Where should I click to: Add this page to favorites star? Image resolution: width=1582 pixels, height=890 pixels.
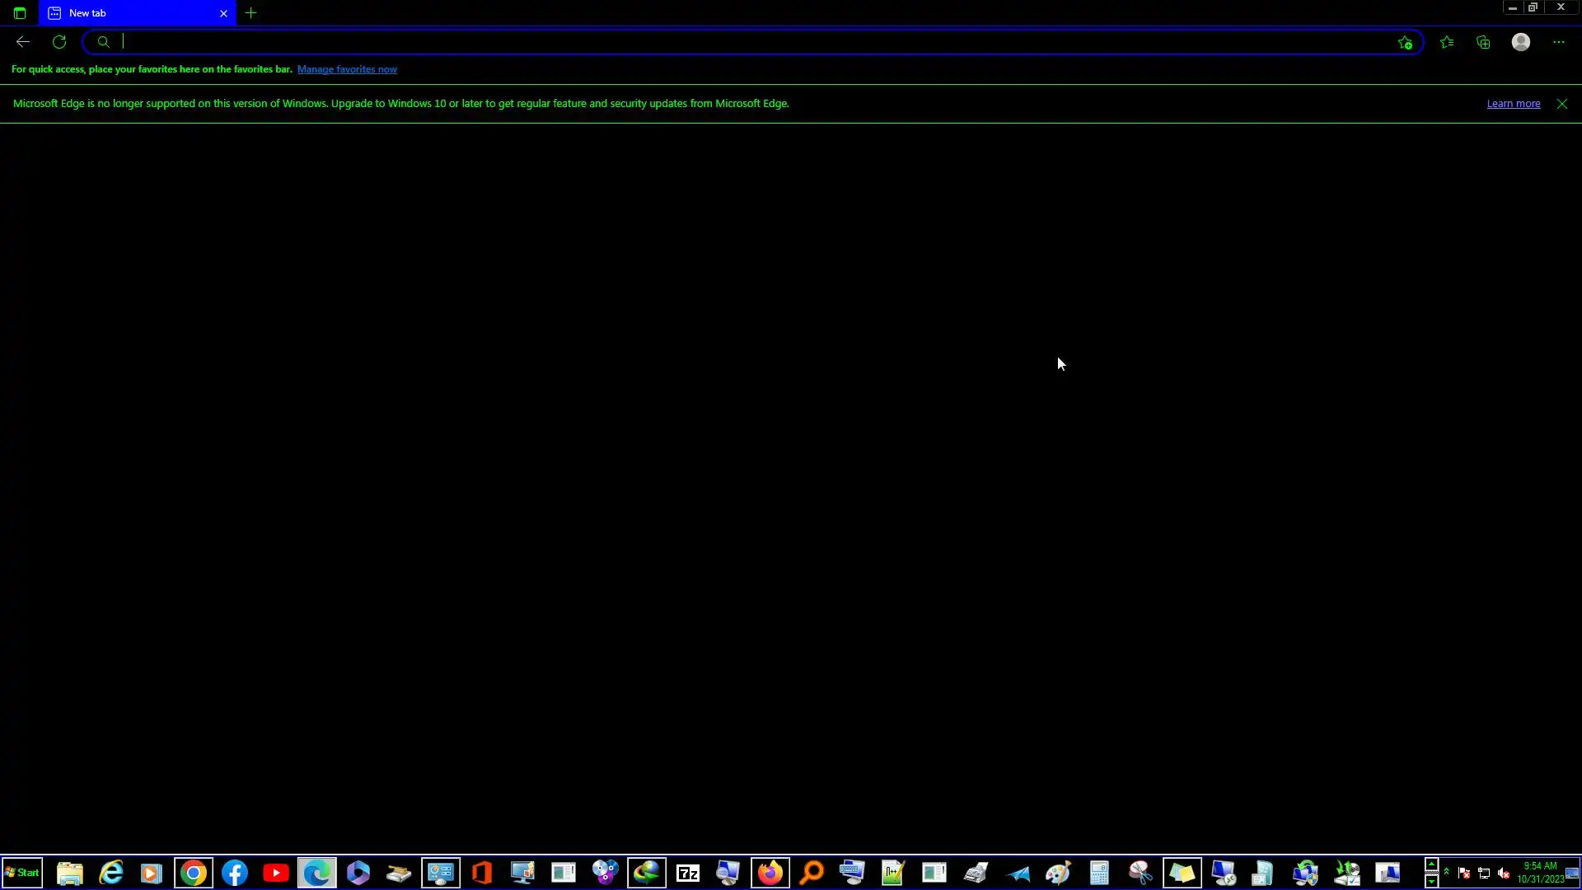(1405, 43)
